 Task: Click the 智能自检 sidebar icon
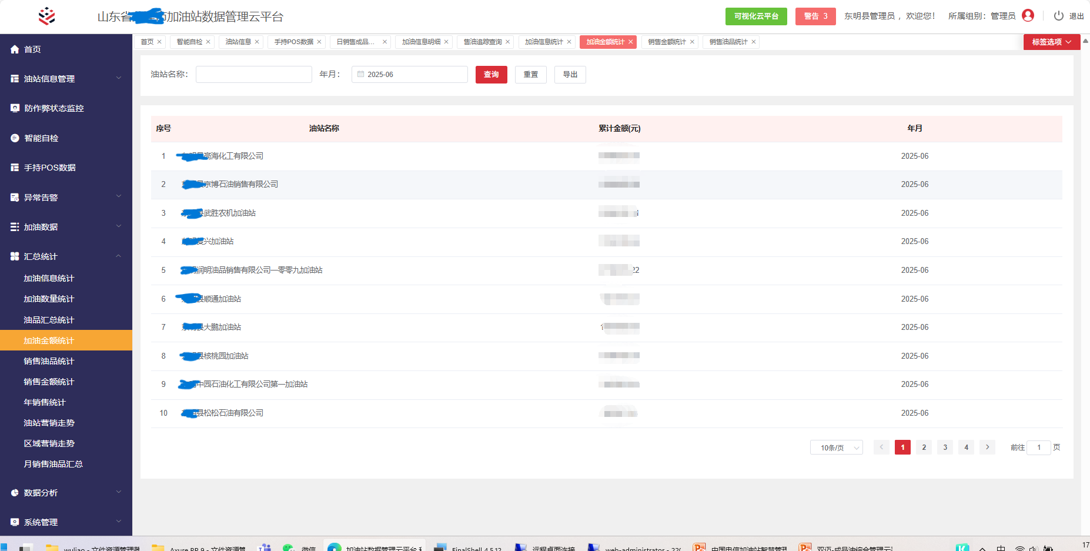coord(15,138)
